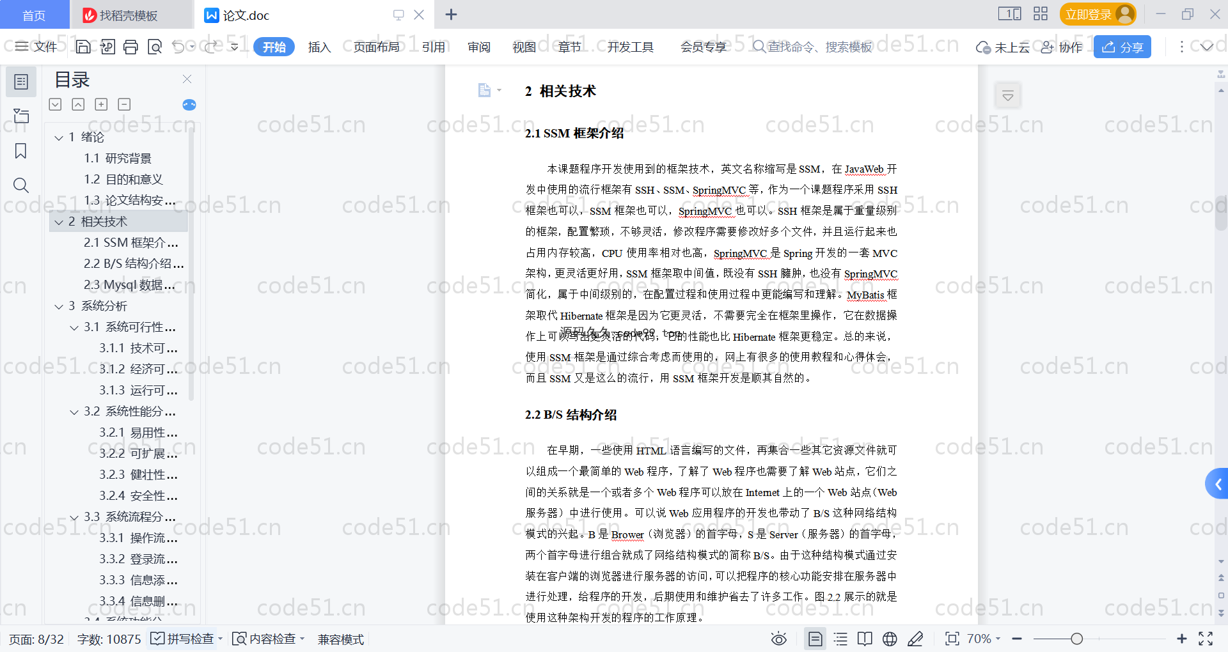Click the zoom slider handle
The height and width of the screenshot is (652, 1228).
1076,639
